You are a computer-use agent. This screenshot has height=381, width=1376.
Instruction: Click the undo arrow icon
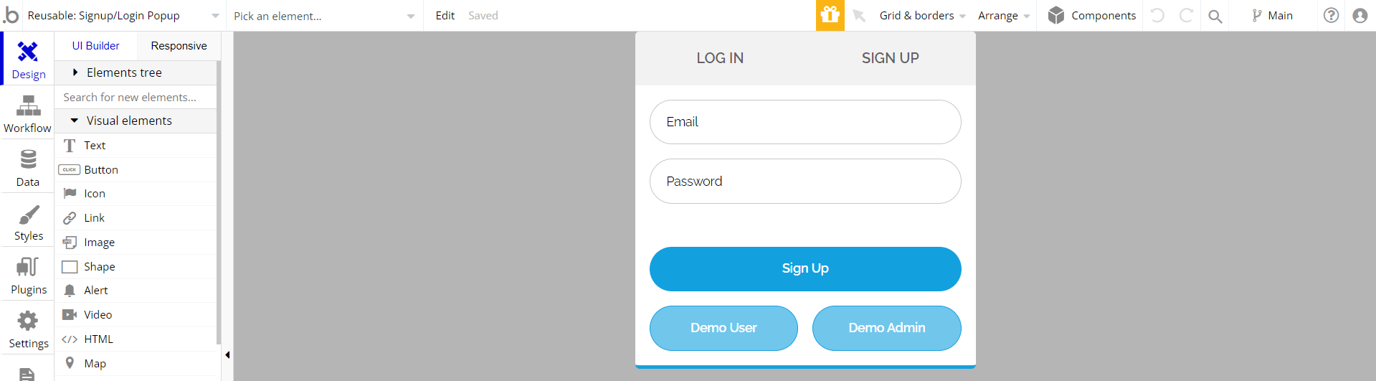pyautogui.click(x=1157, y=15)
